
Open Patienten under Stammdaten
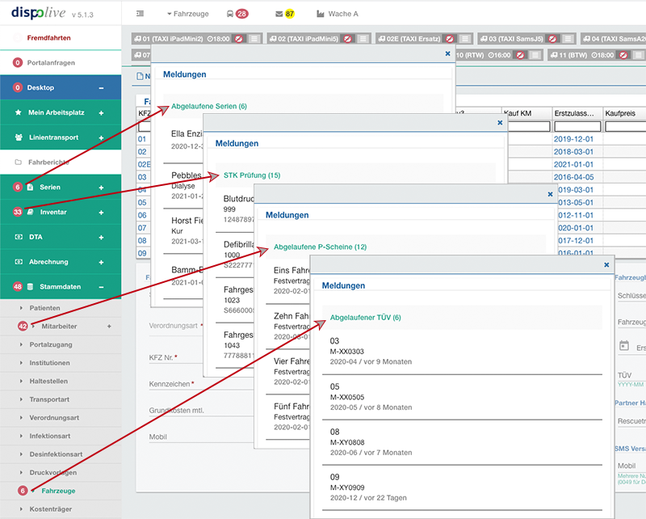[44, 308]
